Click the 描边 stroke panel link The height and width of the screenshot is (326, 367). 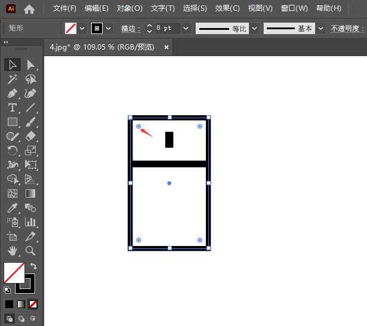(131, 29)
